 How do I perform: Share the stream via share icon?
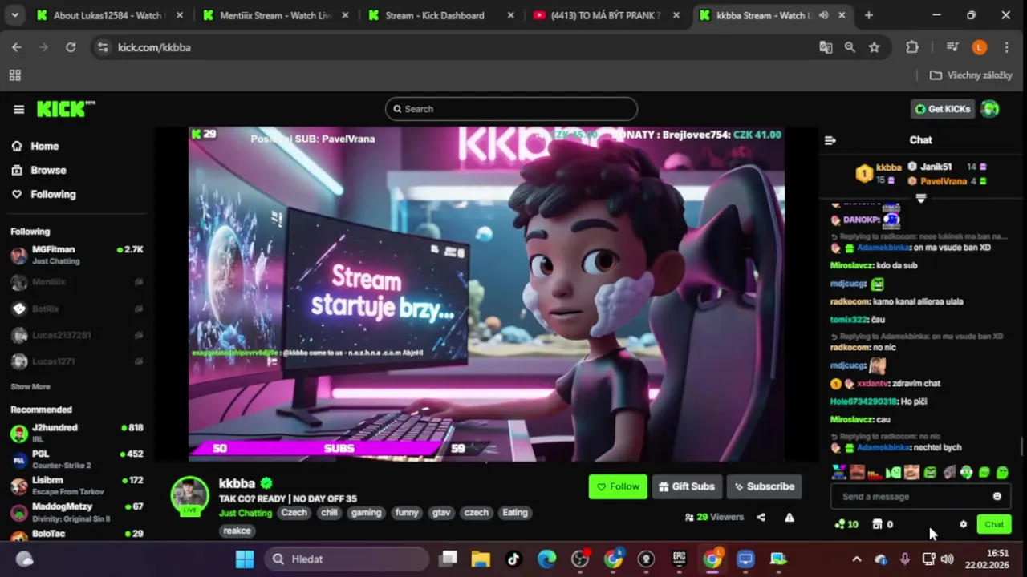coord(761,517)
